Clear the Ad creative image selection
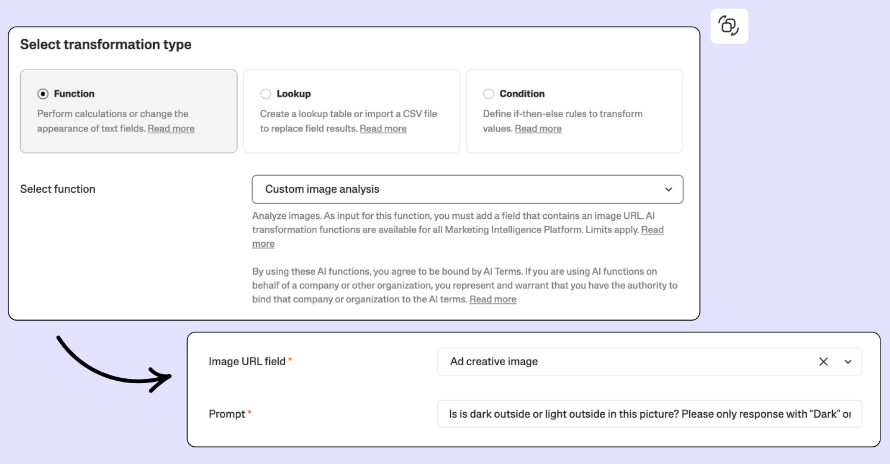Viewport: 890px width, 464px height. [x=823, y=362]
